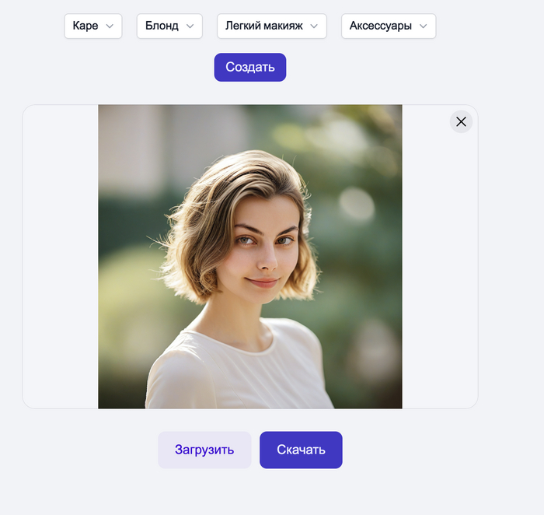Image resolution: width=544 pixels, height=515 pixels.
Task: Click the Скачать download button
Action: pyautogui.click(x=301, y=450)
